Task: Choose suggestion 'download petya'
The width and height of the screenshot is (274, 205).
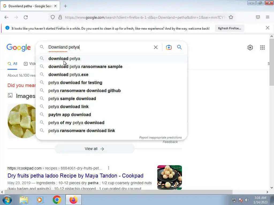Action: click(x=111, y=58)
